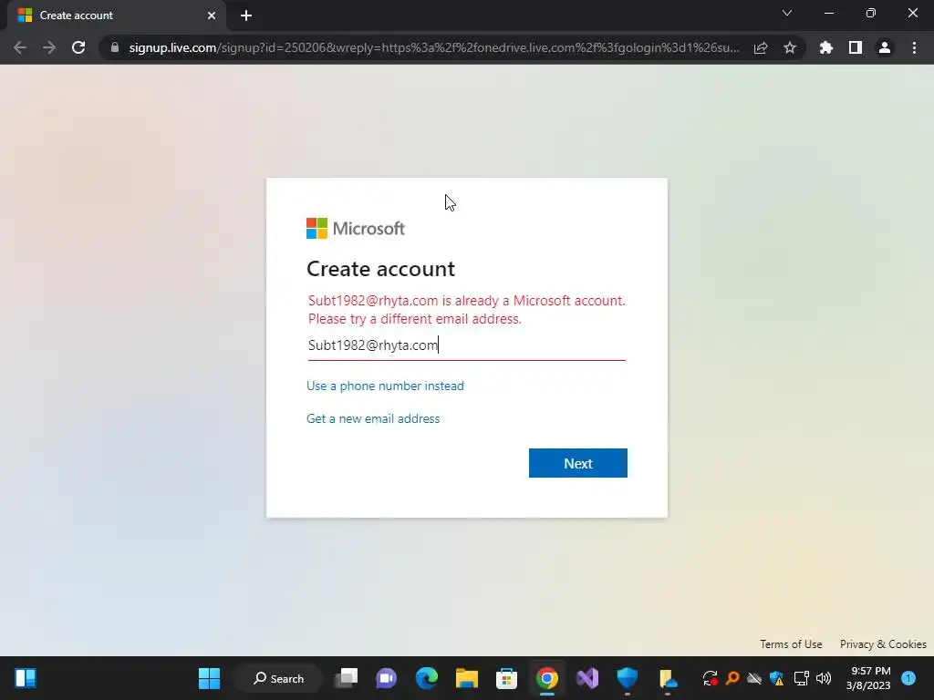Screen dimensions: 934x700
Task: Open the tab search chevron
Action: [787, 13]
